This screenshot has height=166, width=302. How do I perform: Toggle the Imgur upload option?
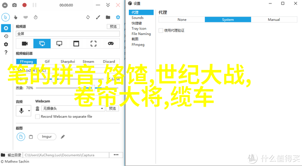tap(47, 137)
